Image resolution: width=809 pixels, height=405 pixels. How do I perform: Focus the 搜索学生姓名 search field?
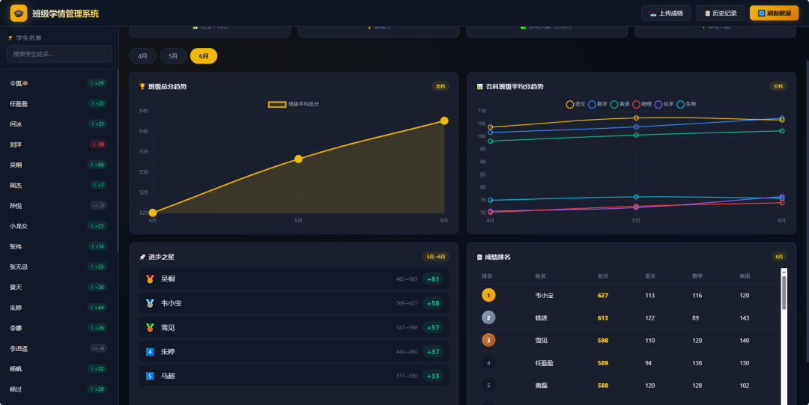[x=59, y=54]
